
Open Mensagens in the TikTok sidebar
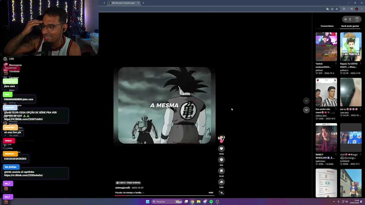point(13,65)
